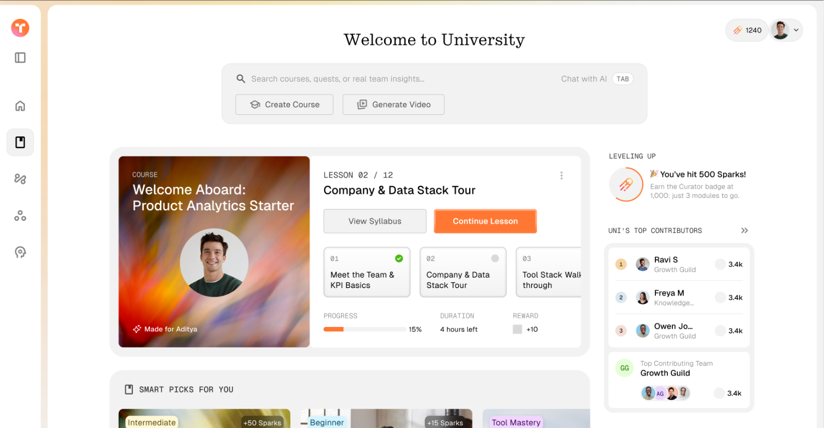Image resolution: width=824 pixels, height=428 pixels.
Task: Click the Company & Data Stack Tour heading
Action: [399, 191]
